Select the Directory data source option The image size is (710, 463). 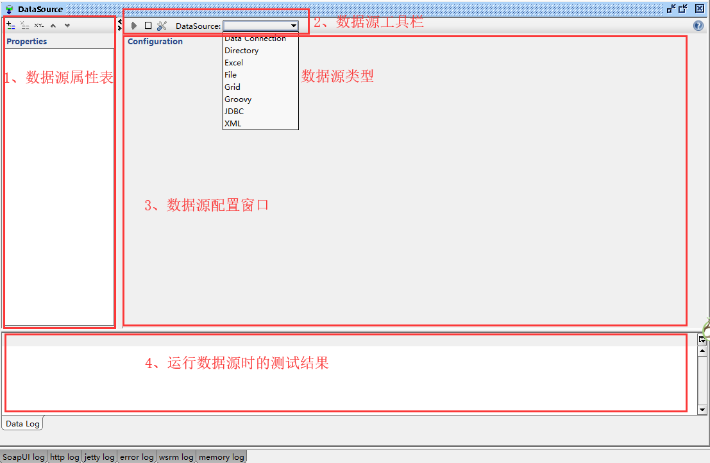241,51
